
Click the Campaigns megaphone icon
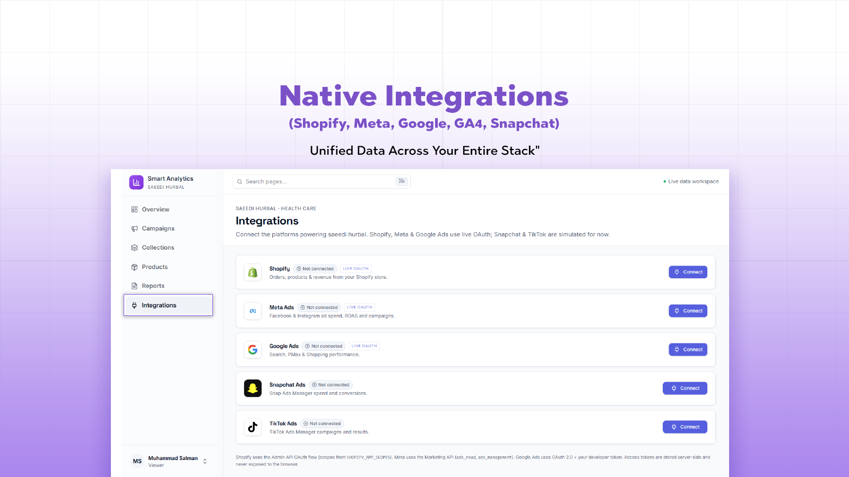pyautogui.click(x=134, y=228)
